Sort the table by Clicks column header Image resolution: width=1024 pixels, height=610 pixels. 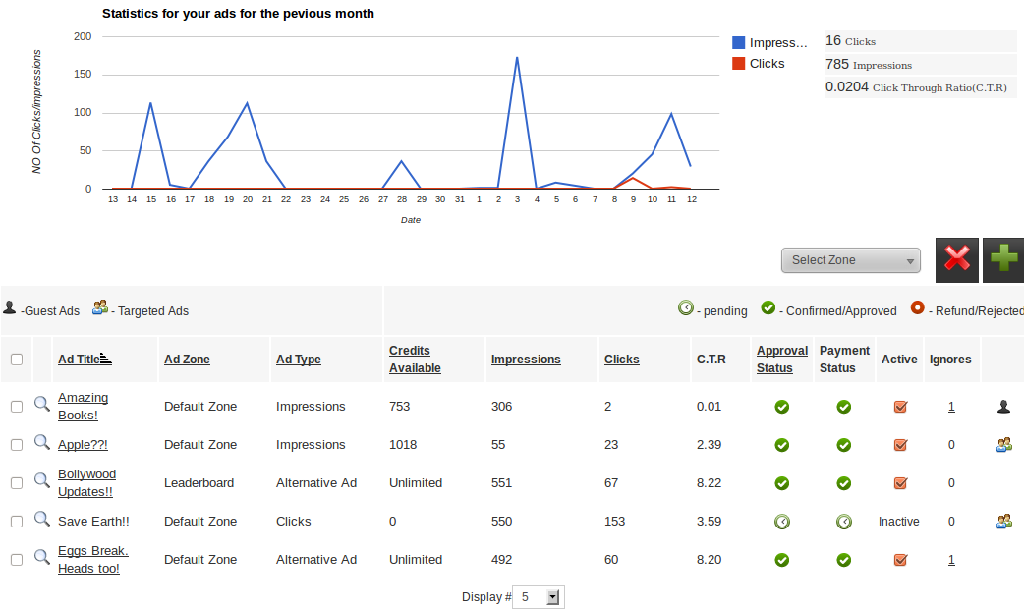(621, 359)
